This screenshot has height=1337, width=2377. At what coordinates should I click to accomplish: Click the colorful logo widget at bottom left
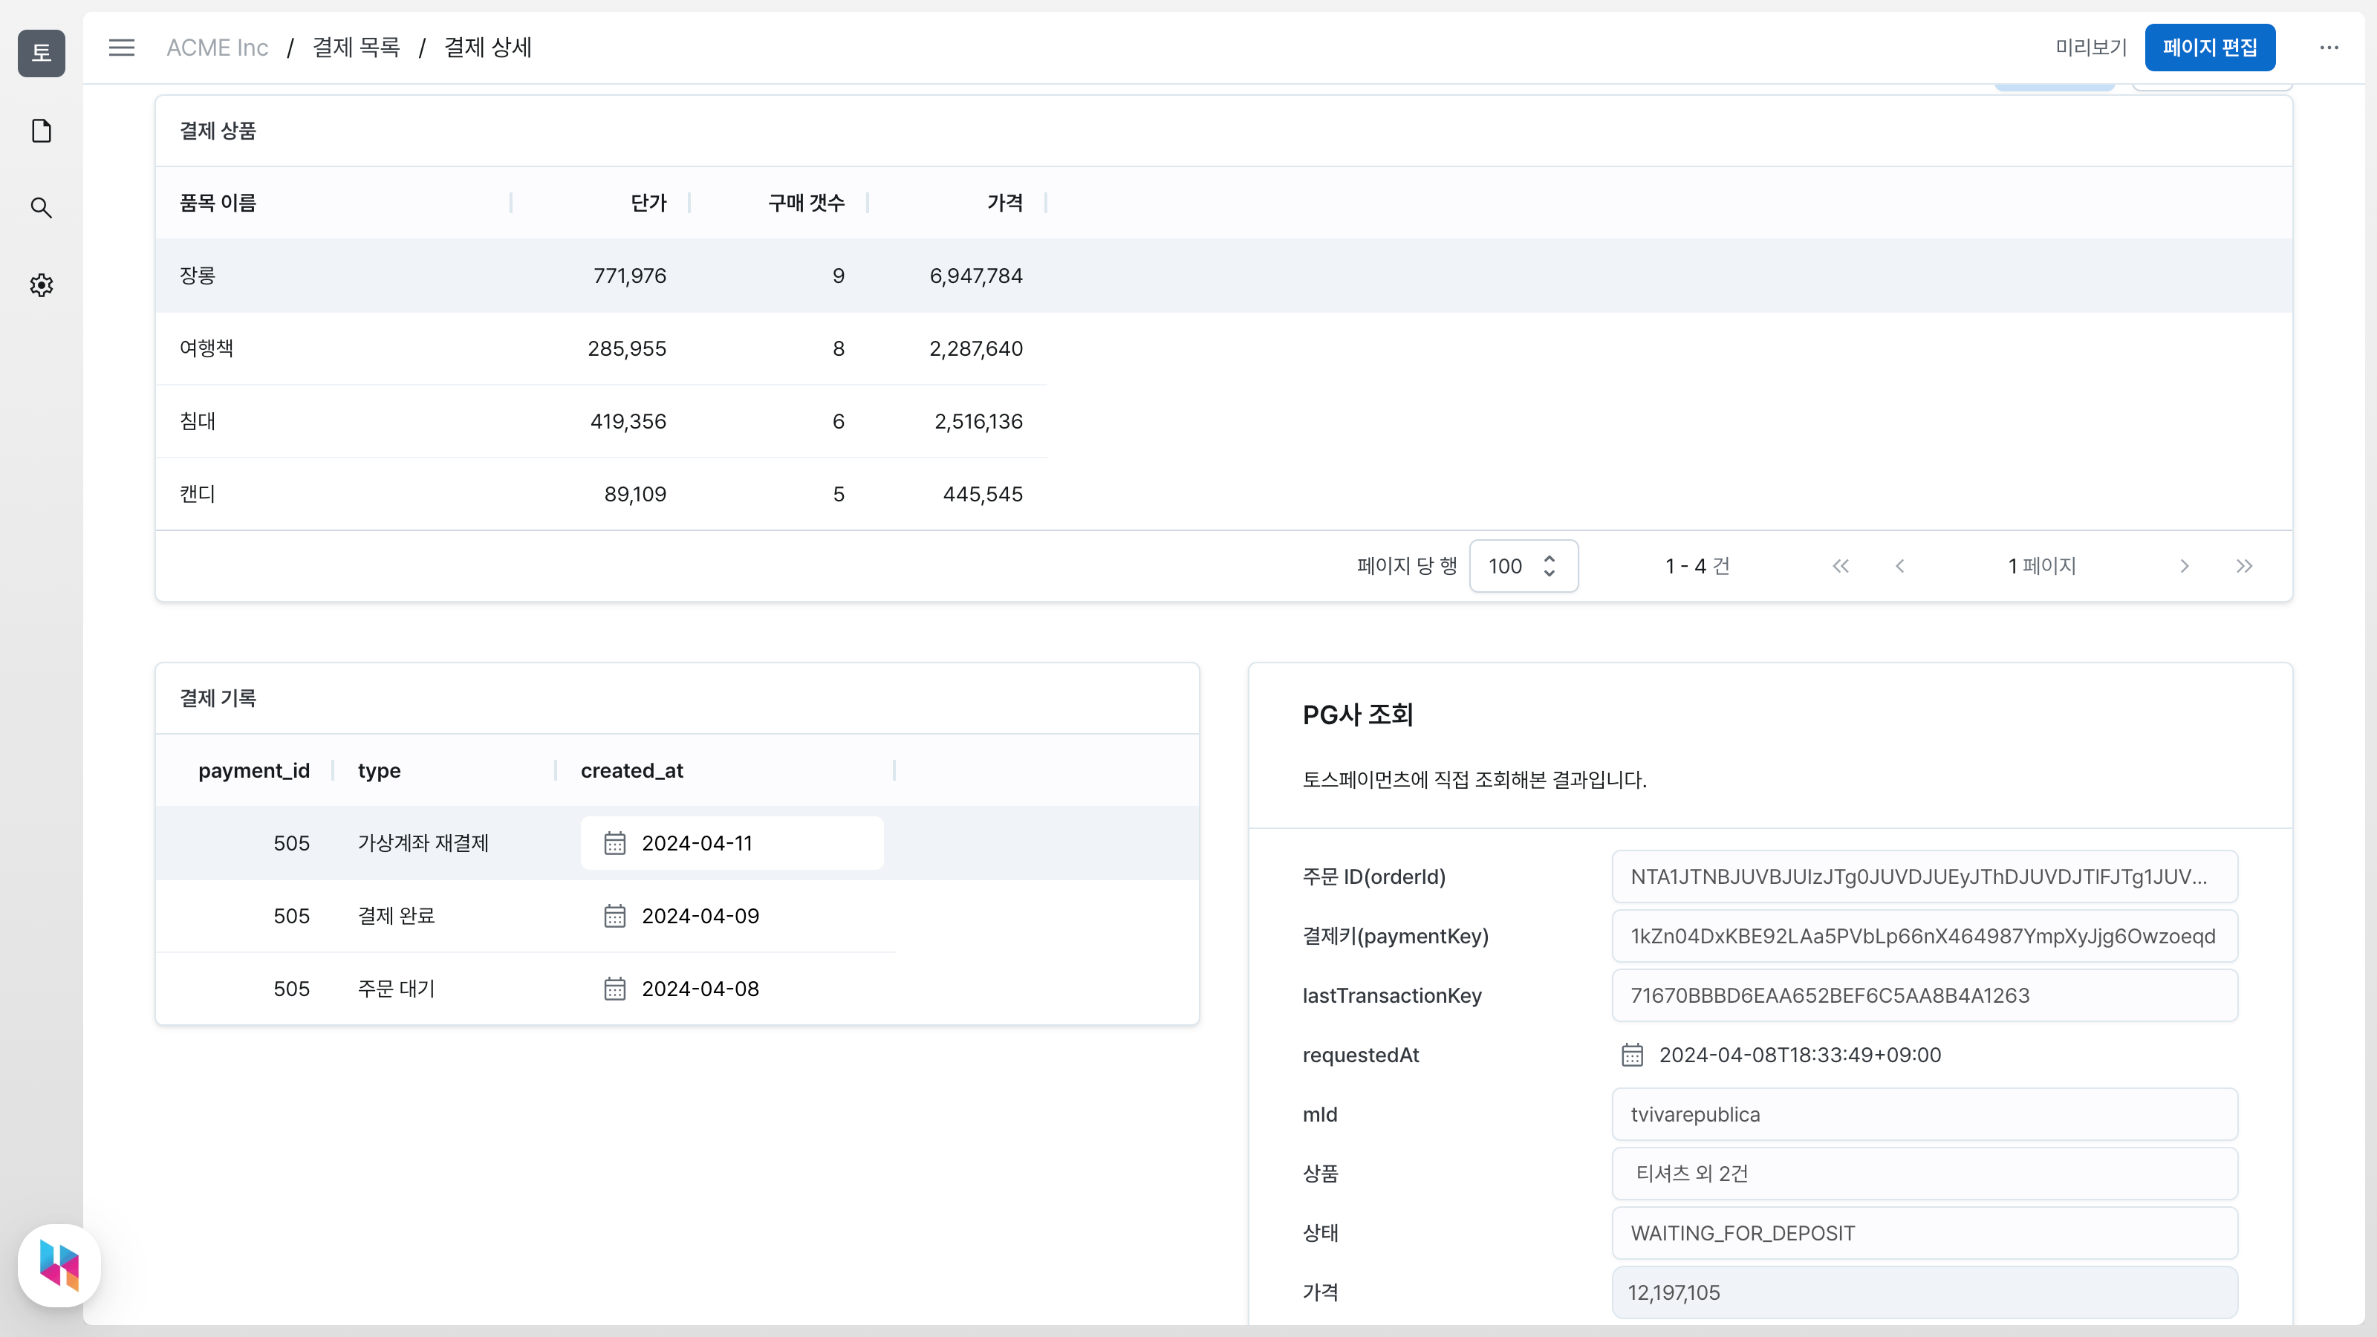pyautogui.click(x=59, y=1265)
